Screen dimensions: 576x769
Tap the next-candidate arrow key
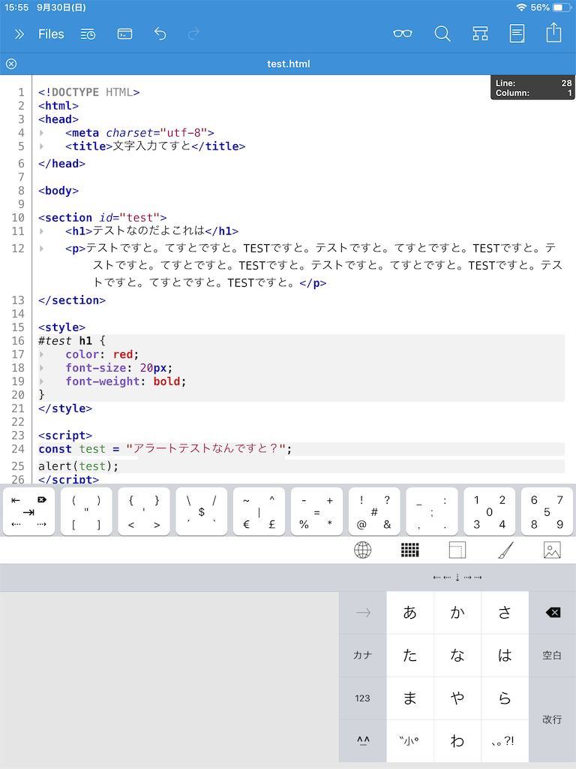pyautogui.click(x=362, y=613)
